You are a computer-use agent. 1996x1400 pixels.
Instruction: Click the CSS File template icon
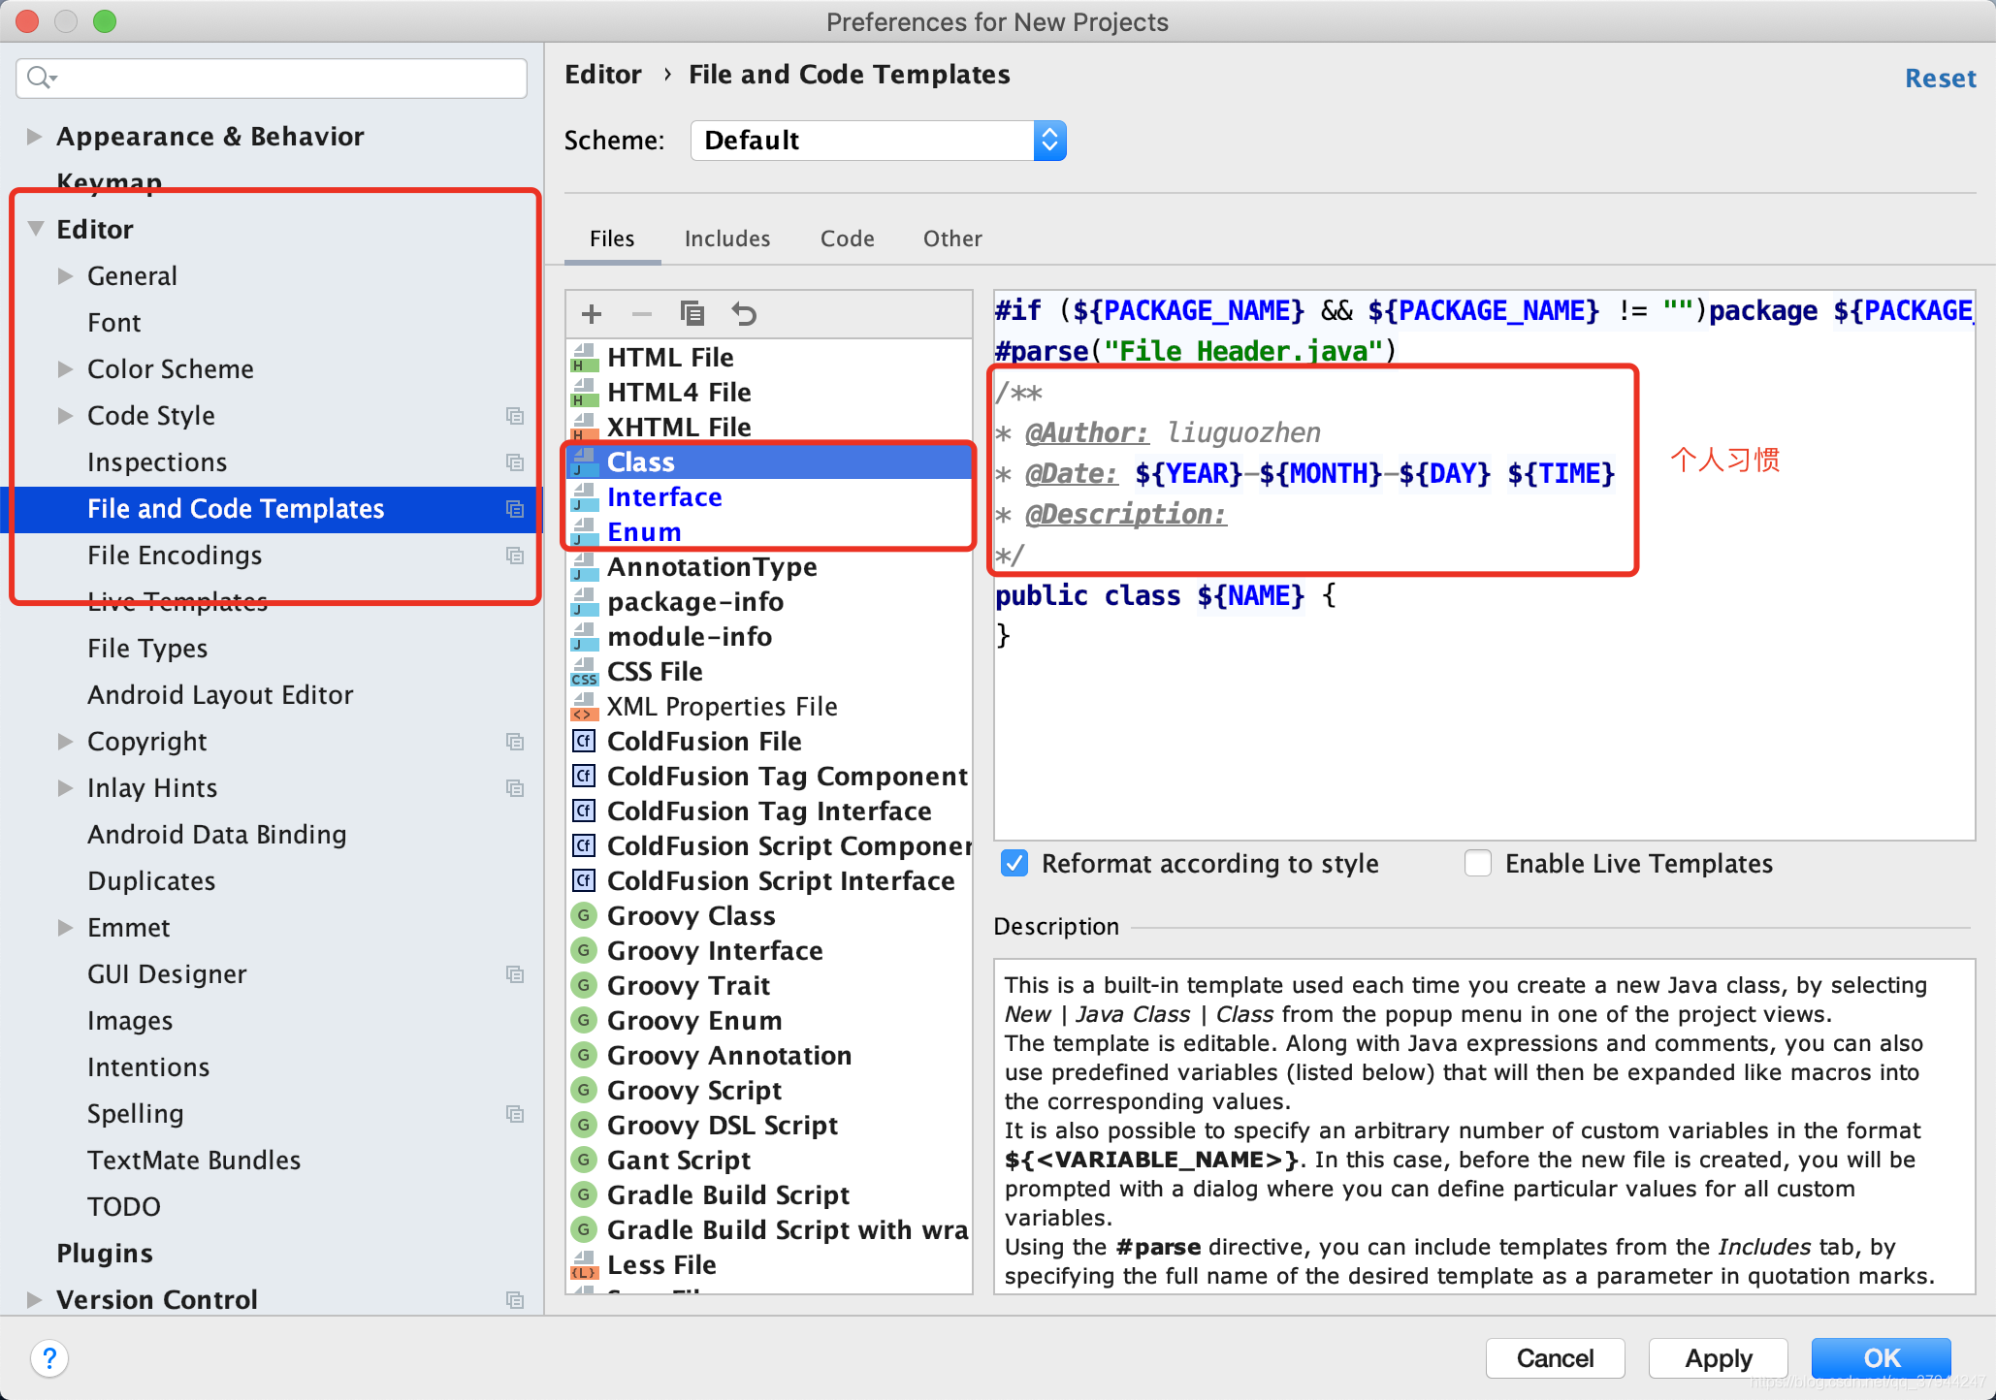click(x=584, y=672)
